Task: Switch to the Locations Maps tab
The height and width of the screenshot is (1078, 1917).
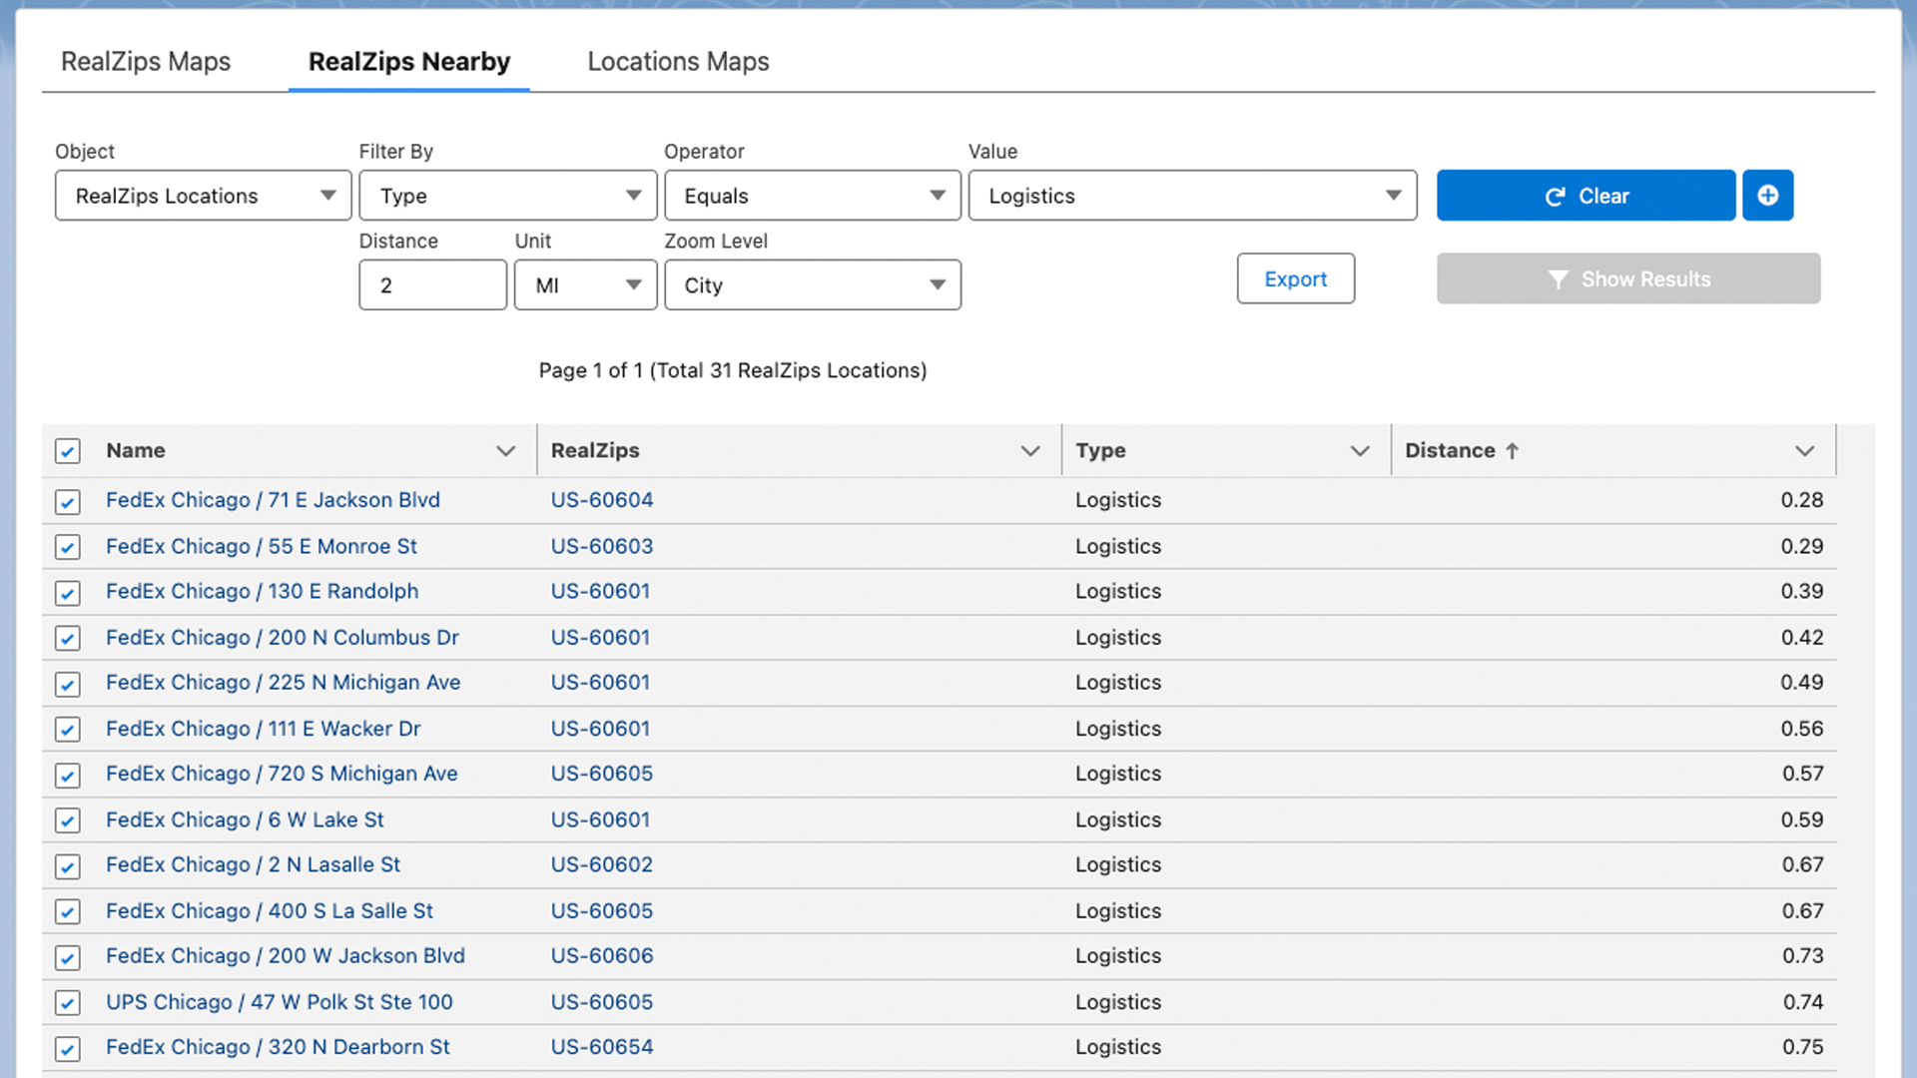Action: [678, 62]
